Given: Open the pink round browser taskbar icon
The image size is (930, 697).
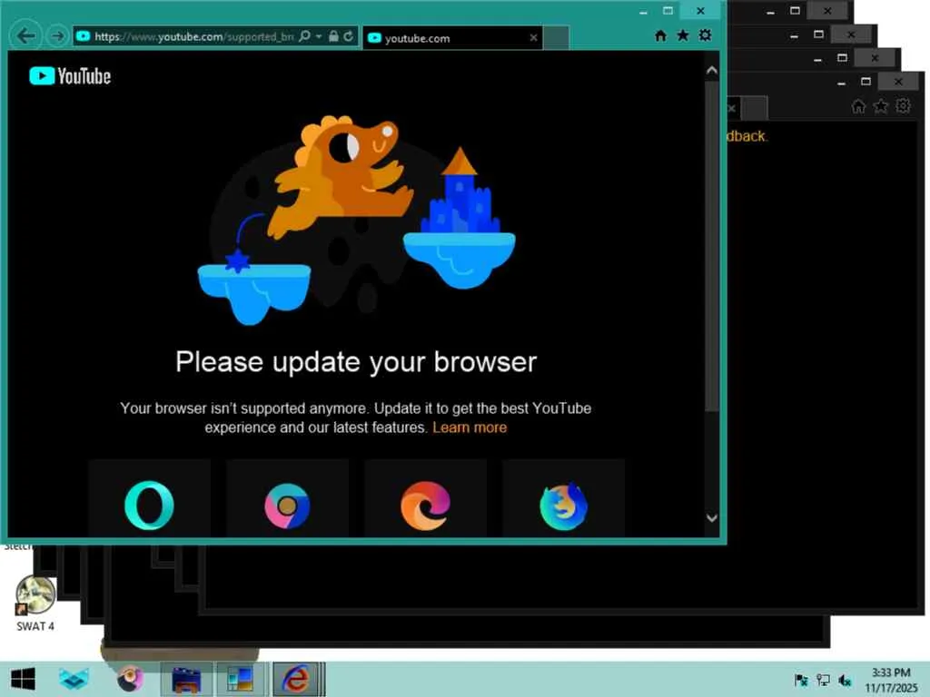Looking at the screenshot, I should [x=130, y=679].
